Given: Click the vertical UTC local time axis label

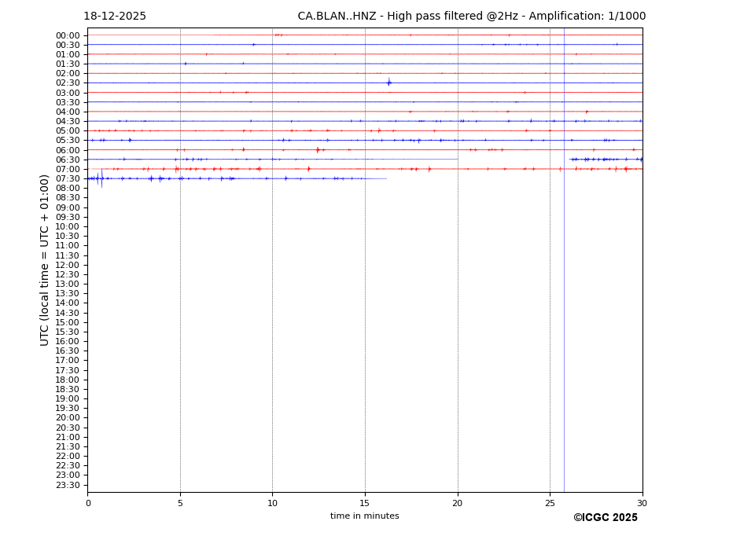Looking at the screenshot, I should 45,259.
